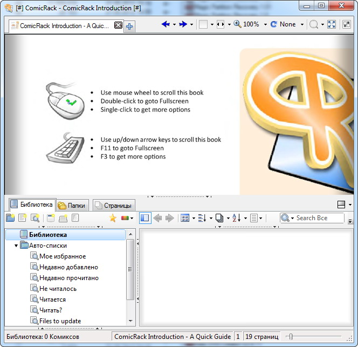Image resolution: width=358 pixels, height=347 pixels.
Task: Switch to the Папки tab
Action: point(72,206)
